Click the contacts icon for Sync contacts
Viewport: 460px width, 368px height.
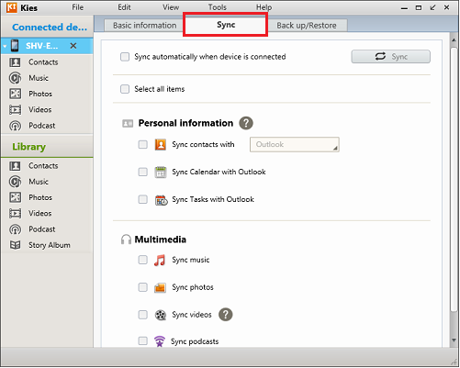point(161,144)
